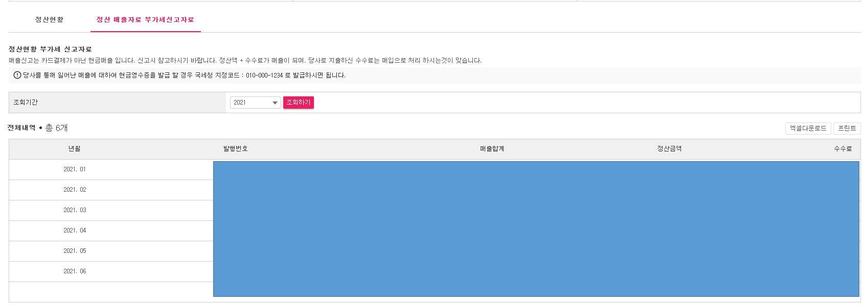
Task: Click the exclamation notice icon
Action: [17, 75]
